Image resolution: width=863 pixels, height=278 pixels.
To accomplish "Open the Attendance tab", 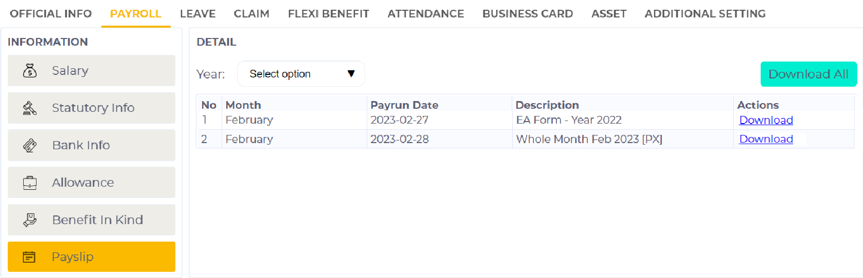I will click(425, 14).
